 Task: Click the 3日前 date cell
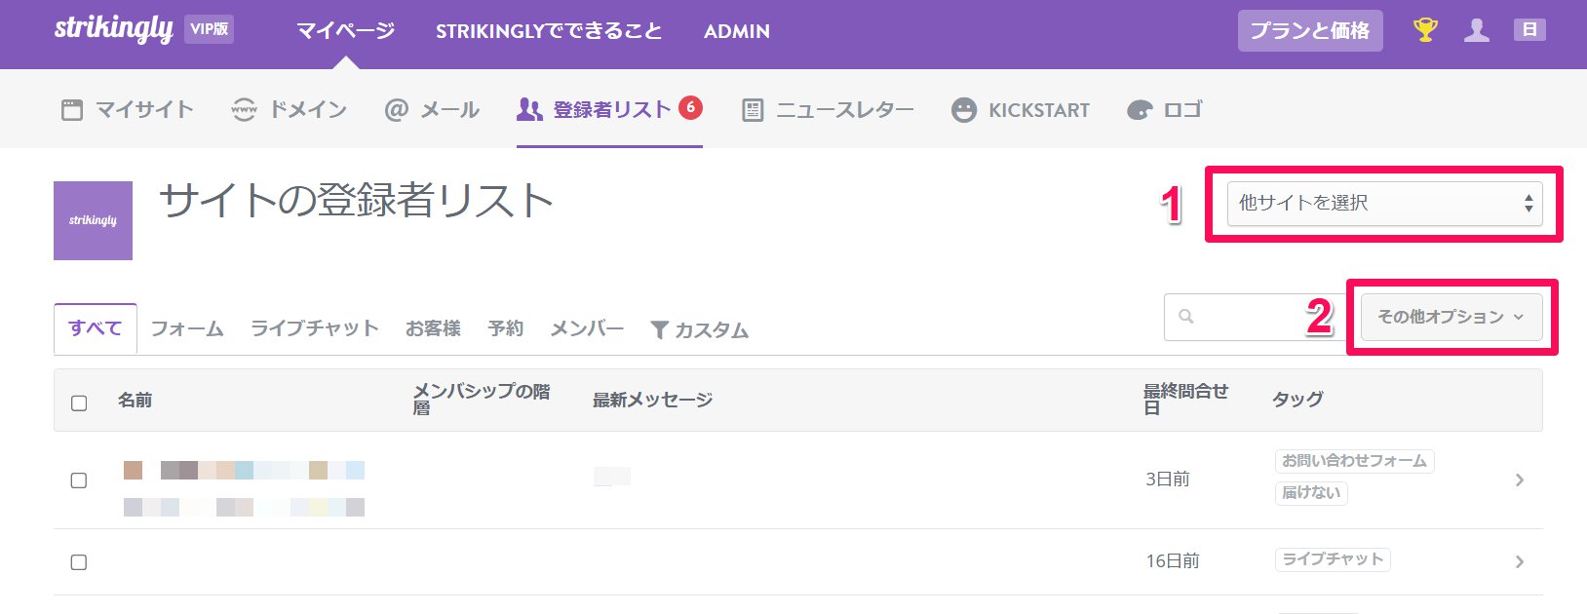point(1168,480)
